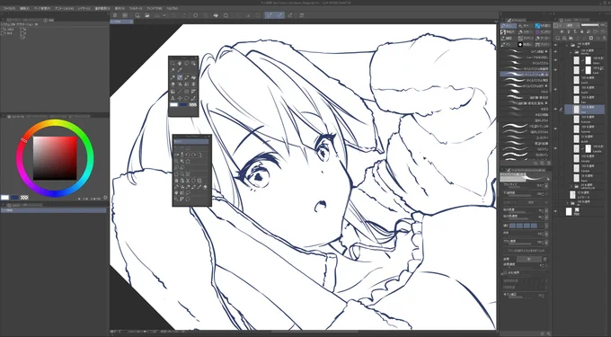Click the hamburger menu icon at command bar start
Image resolution: width=611 pixels, height=337 pixels.
click(x=115, y=15)
